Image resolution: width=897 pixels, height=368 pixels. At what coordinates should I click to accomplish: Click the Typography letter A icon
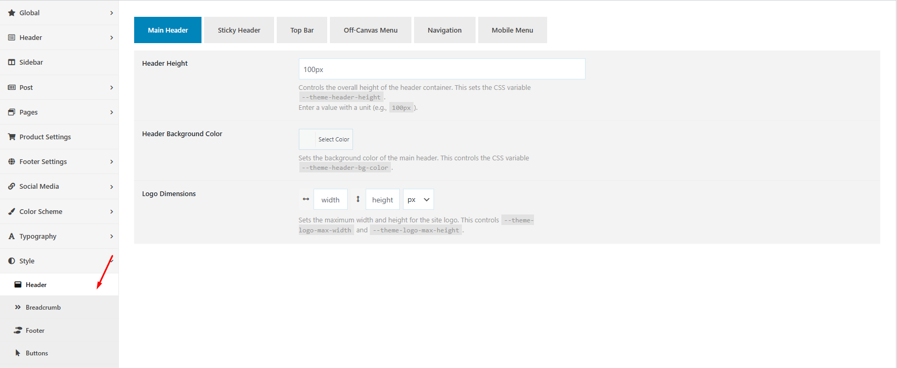click(12, 236)
